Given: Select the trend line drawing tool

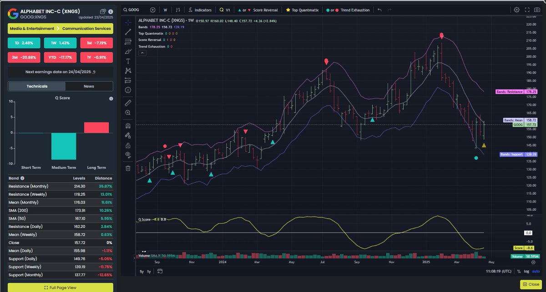Looking at the screenshot, I should click(x=128, y=31).
